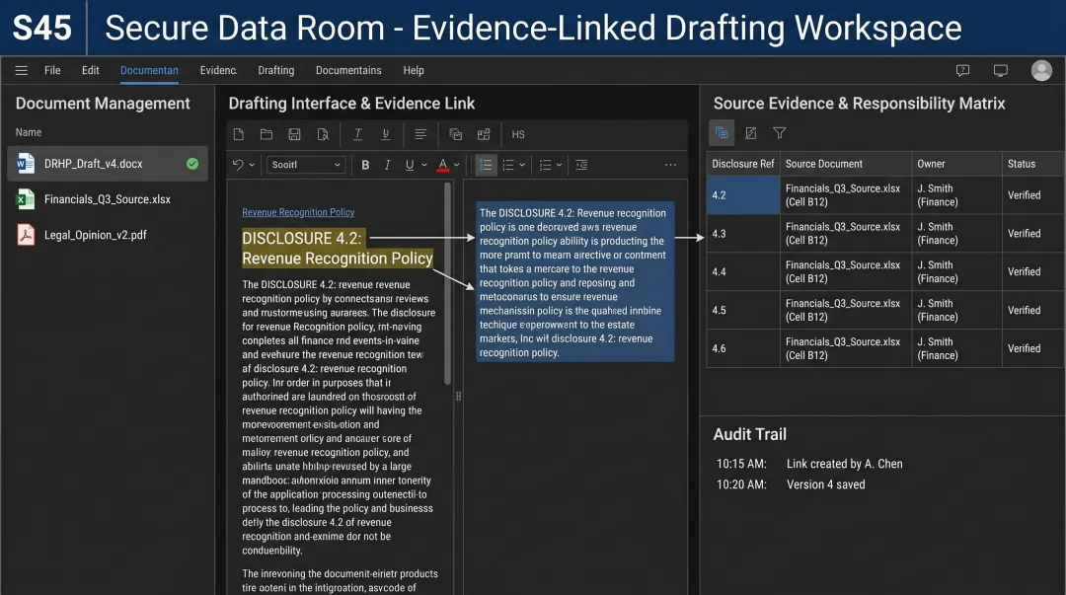
Task: Click the blocks layout icon in drafting toolbar
Action: (484, 134)
